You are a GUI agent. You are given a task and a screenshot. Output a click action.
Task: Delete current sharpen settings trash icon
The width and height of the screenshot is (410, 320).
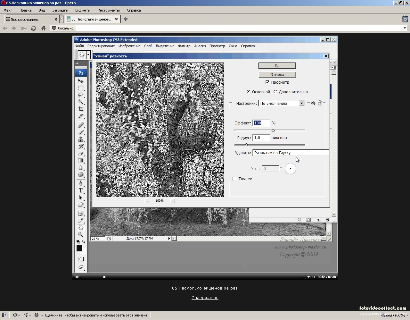coord(320,103)
